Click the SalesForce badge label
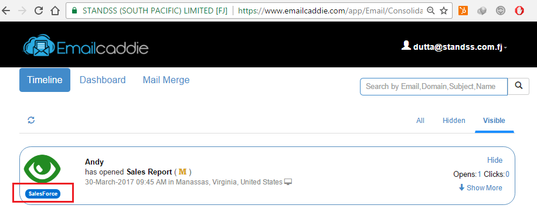537x212 pixels. tap(43, 194)
